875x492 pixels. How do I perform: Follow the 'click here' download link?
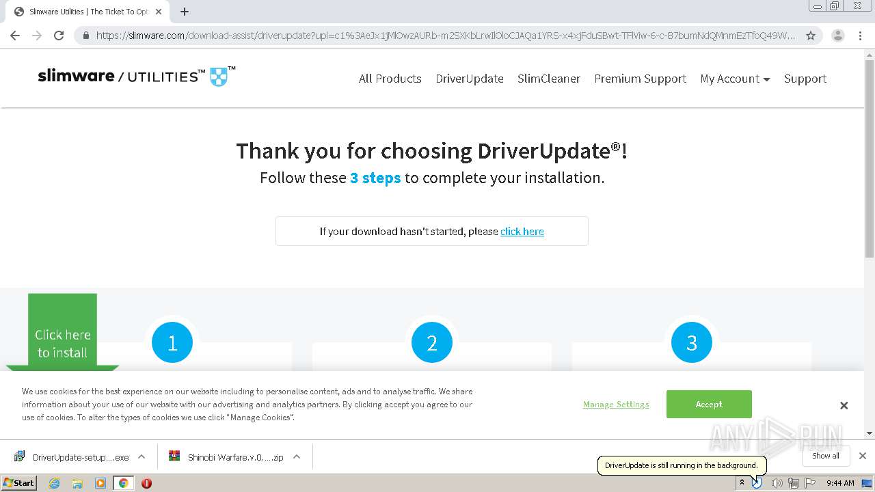[x=522, y=232]
